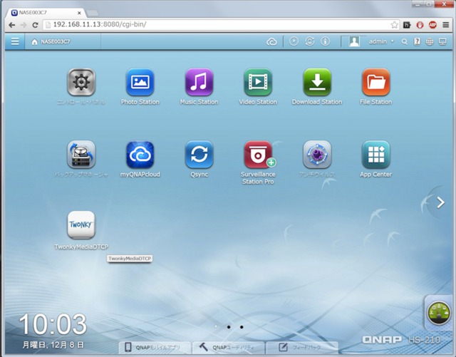Click the browser address bar
Image resolution: width=456 pixels, height=357 pixels.
pyautogui.click(x=214, y=25)
